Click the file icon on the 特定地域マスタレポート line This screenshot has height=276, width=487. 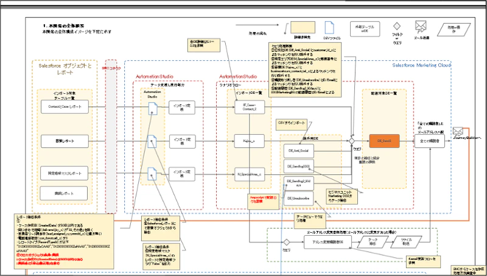coord(153,174)
